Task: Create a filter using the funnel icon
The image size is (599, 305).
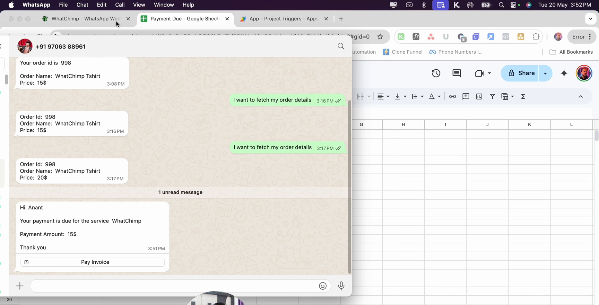Action: (492, 97)
